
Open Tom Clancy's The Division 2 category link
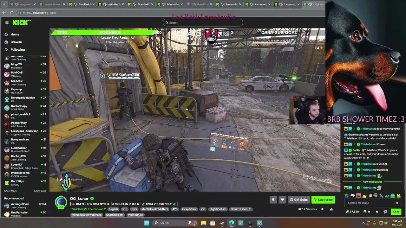[x=88, y=209]
